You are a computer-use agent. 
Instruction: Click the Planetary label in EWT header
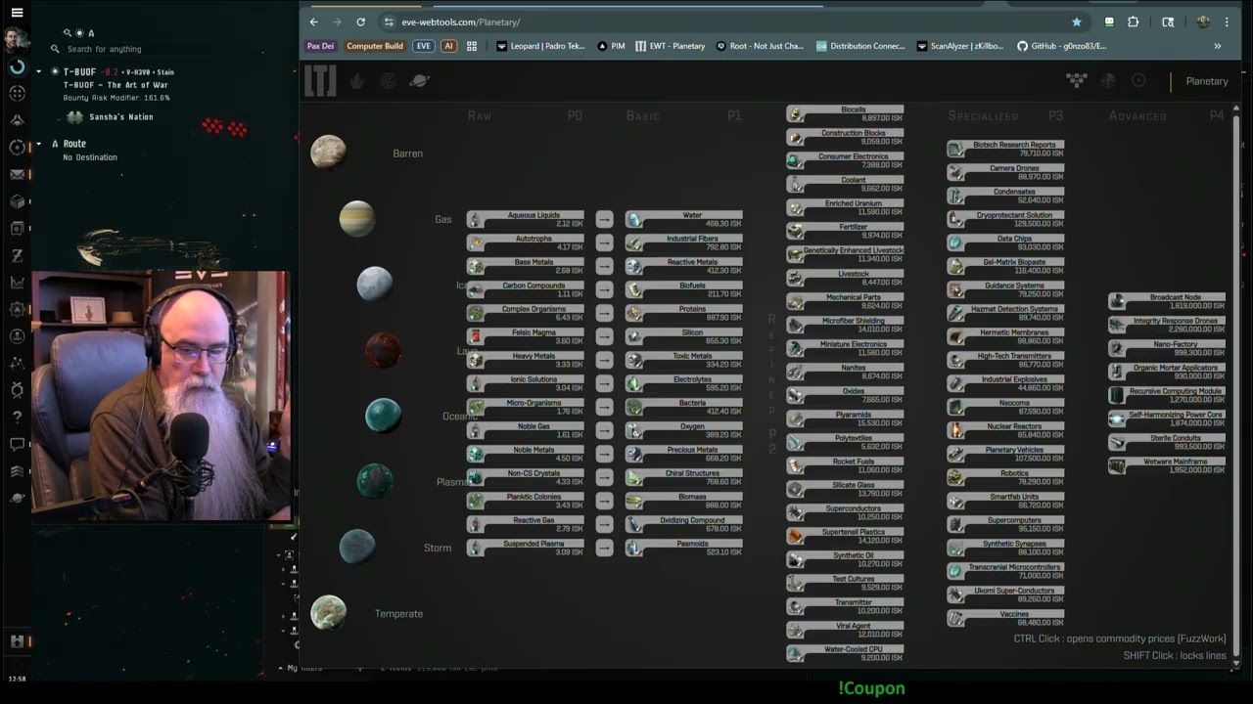pos(1207,81)
